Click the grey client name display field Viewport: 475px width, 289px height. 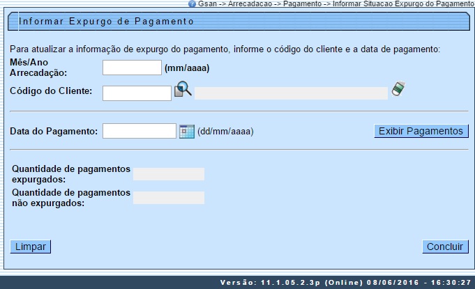click(291, 93)
